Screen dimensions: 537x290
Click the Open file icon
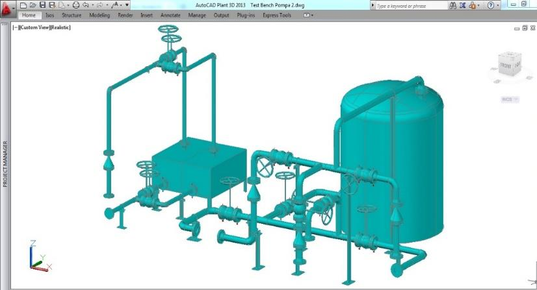coord(33,5)
